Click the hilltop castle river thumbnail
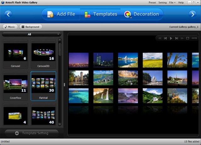This screenshot has height=145, width=201. [177, 96]
